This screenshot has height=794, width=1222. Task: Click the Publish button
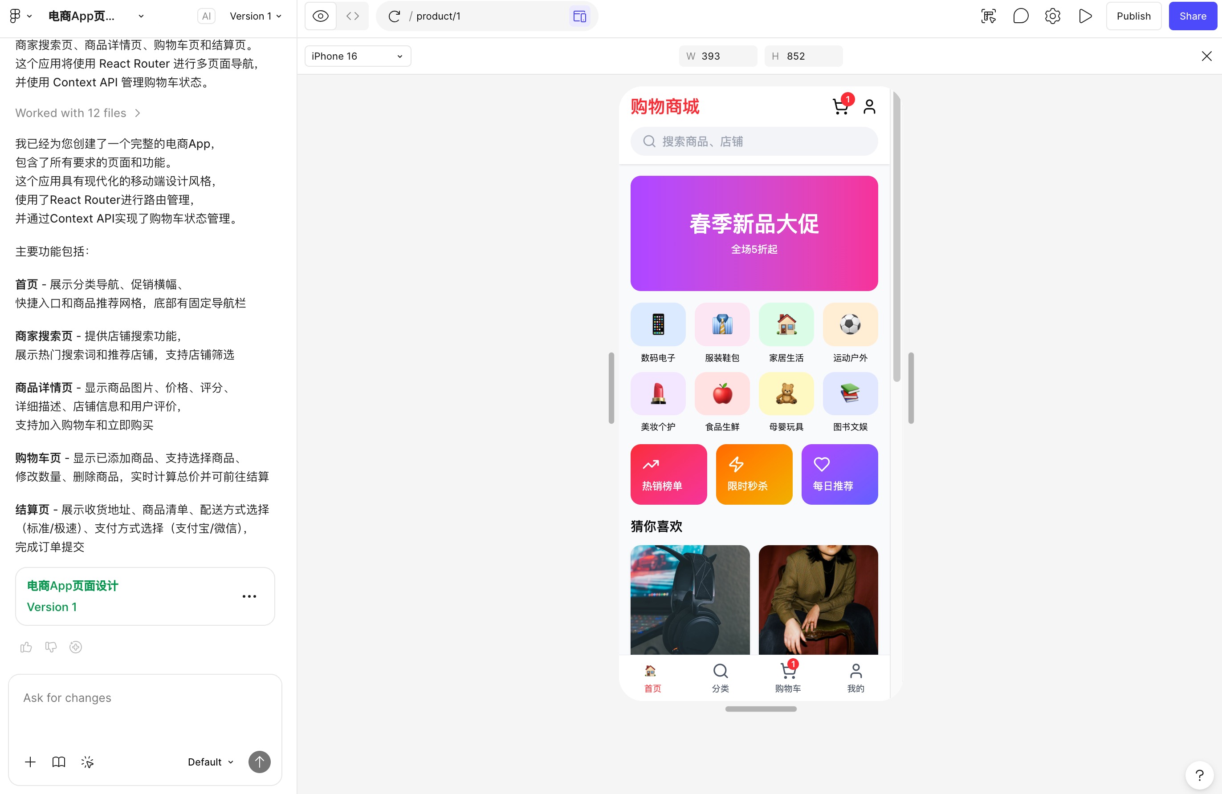tap(1134, 16)
